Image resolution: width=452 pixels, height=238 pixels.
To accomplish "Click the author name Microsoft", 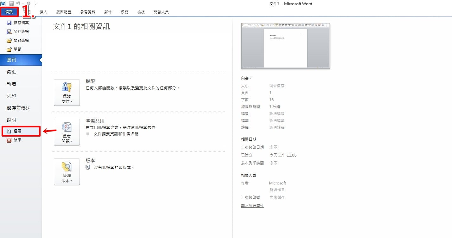I will click(x=277, y=183).
